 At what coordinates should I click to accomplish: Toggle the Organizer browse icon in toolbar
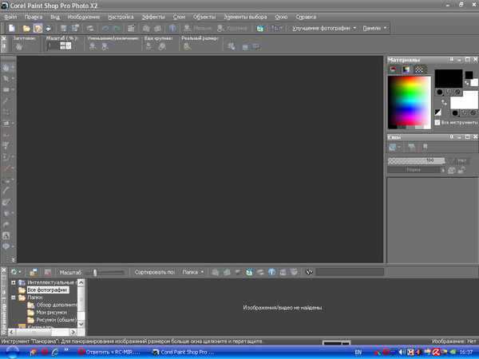[x=38, y=29]
